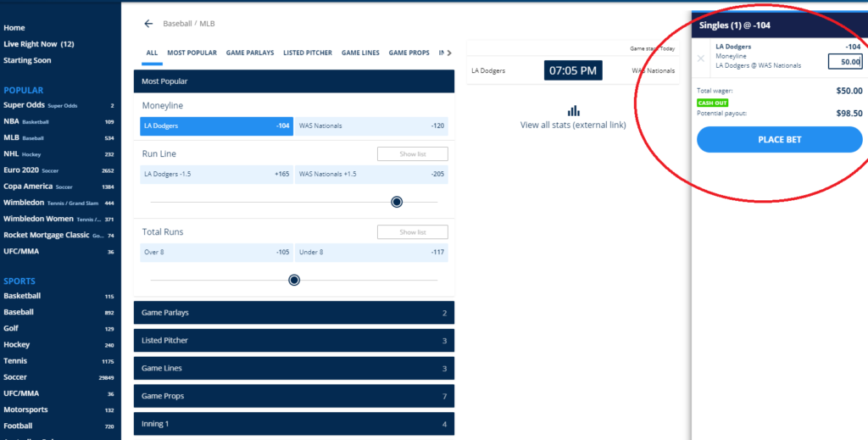Click the CASH OUT badge
The width and height of the screenshot is (868, 440).
click(712, 103)
